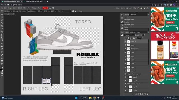
Task: Select the Clone Stamp tool
Action: [x=2, y=37]
